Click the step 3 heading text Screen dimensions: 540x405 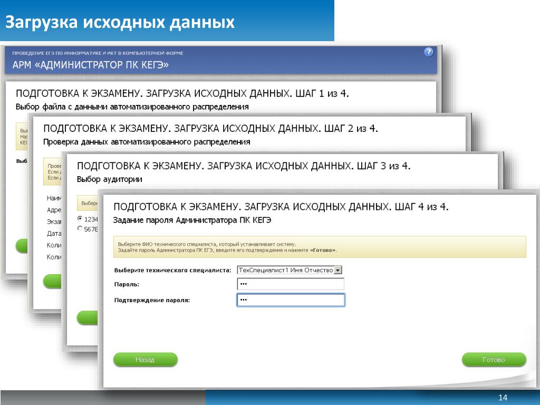point(244,166)
